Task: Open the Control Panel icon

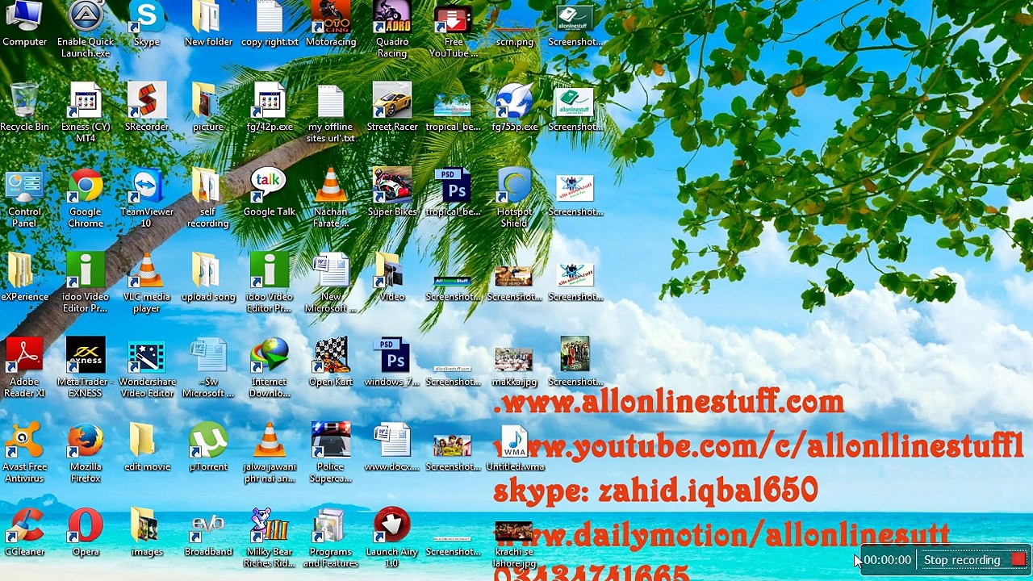Action: point(24,199)
